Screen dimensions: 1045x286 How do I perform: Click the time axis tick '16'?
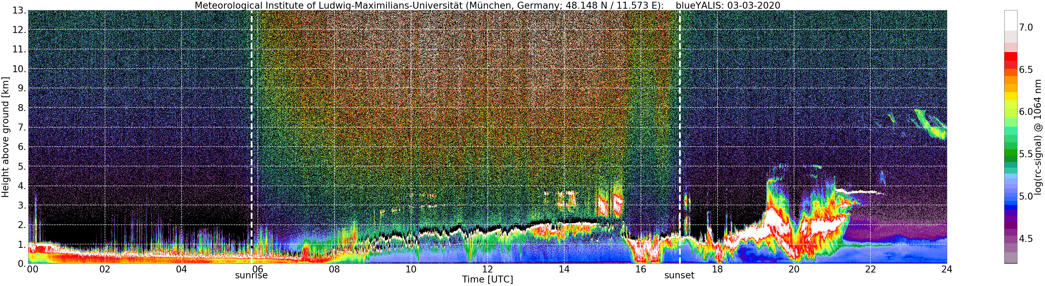(641, 269)
